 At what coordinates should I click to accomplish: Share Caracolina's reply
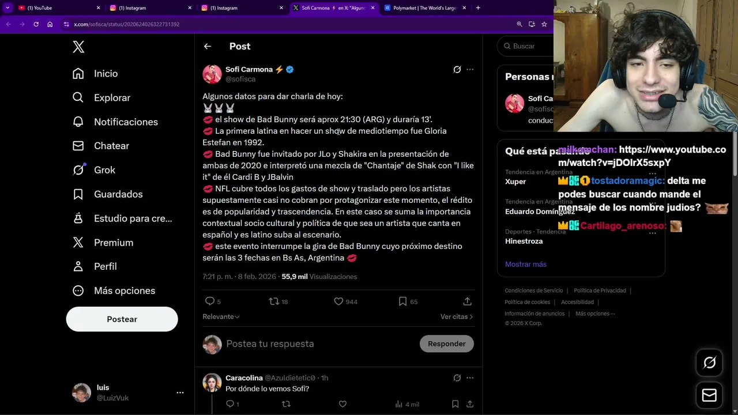(470, 404)
